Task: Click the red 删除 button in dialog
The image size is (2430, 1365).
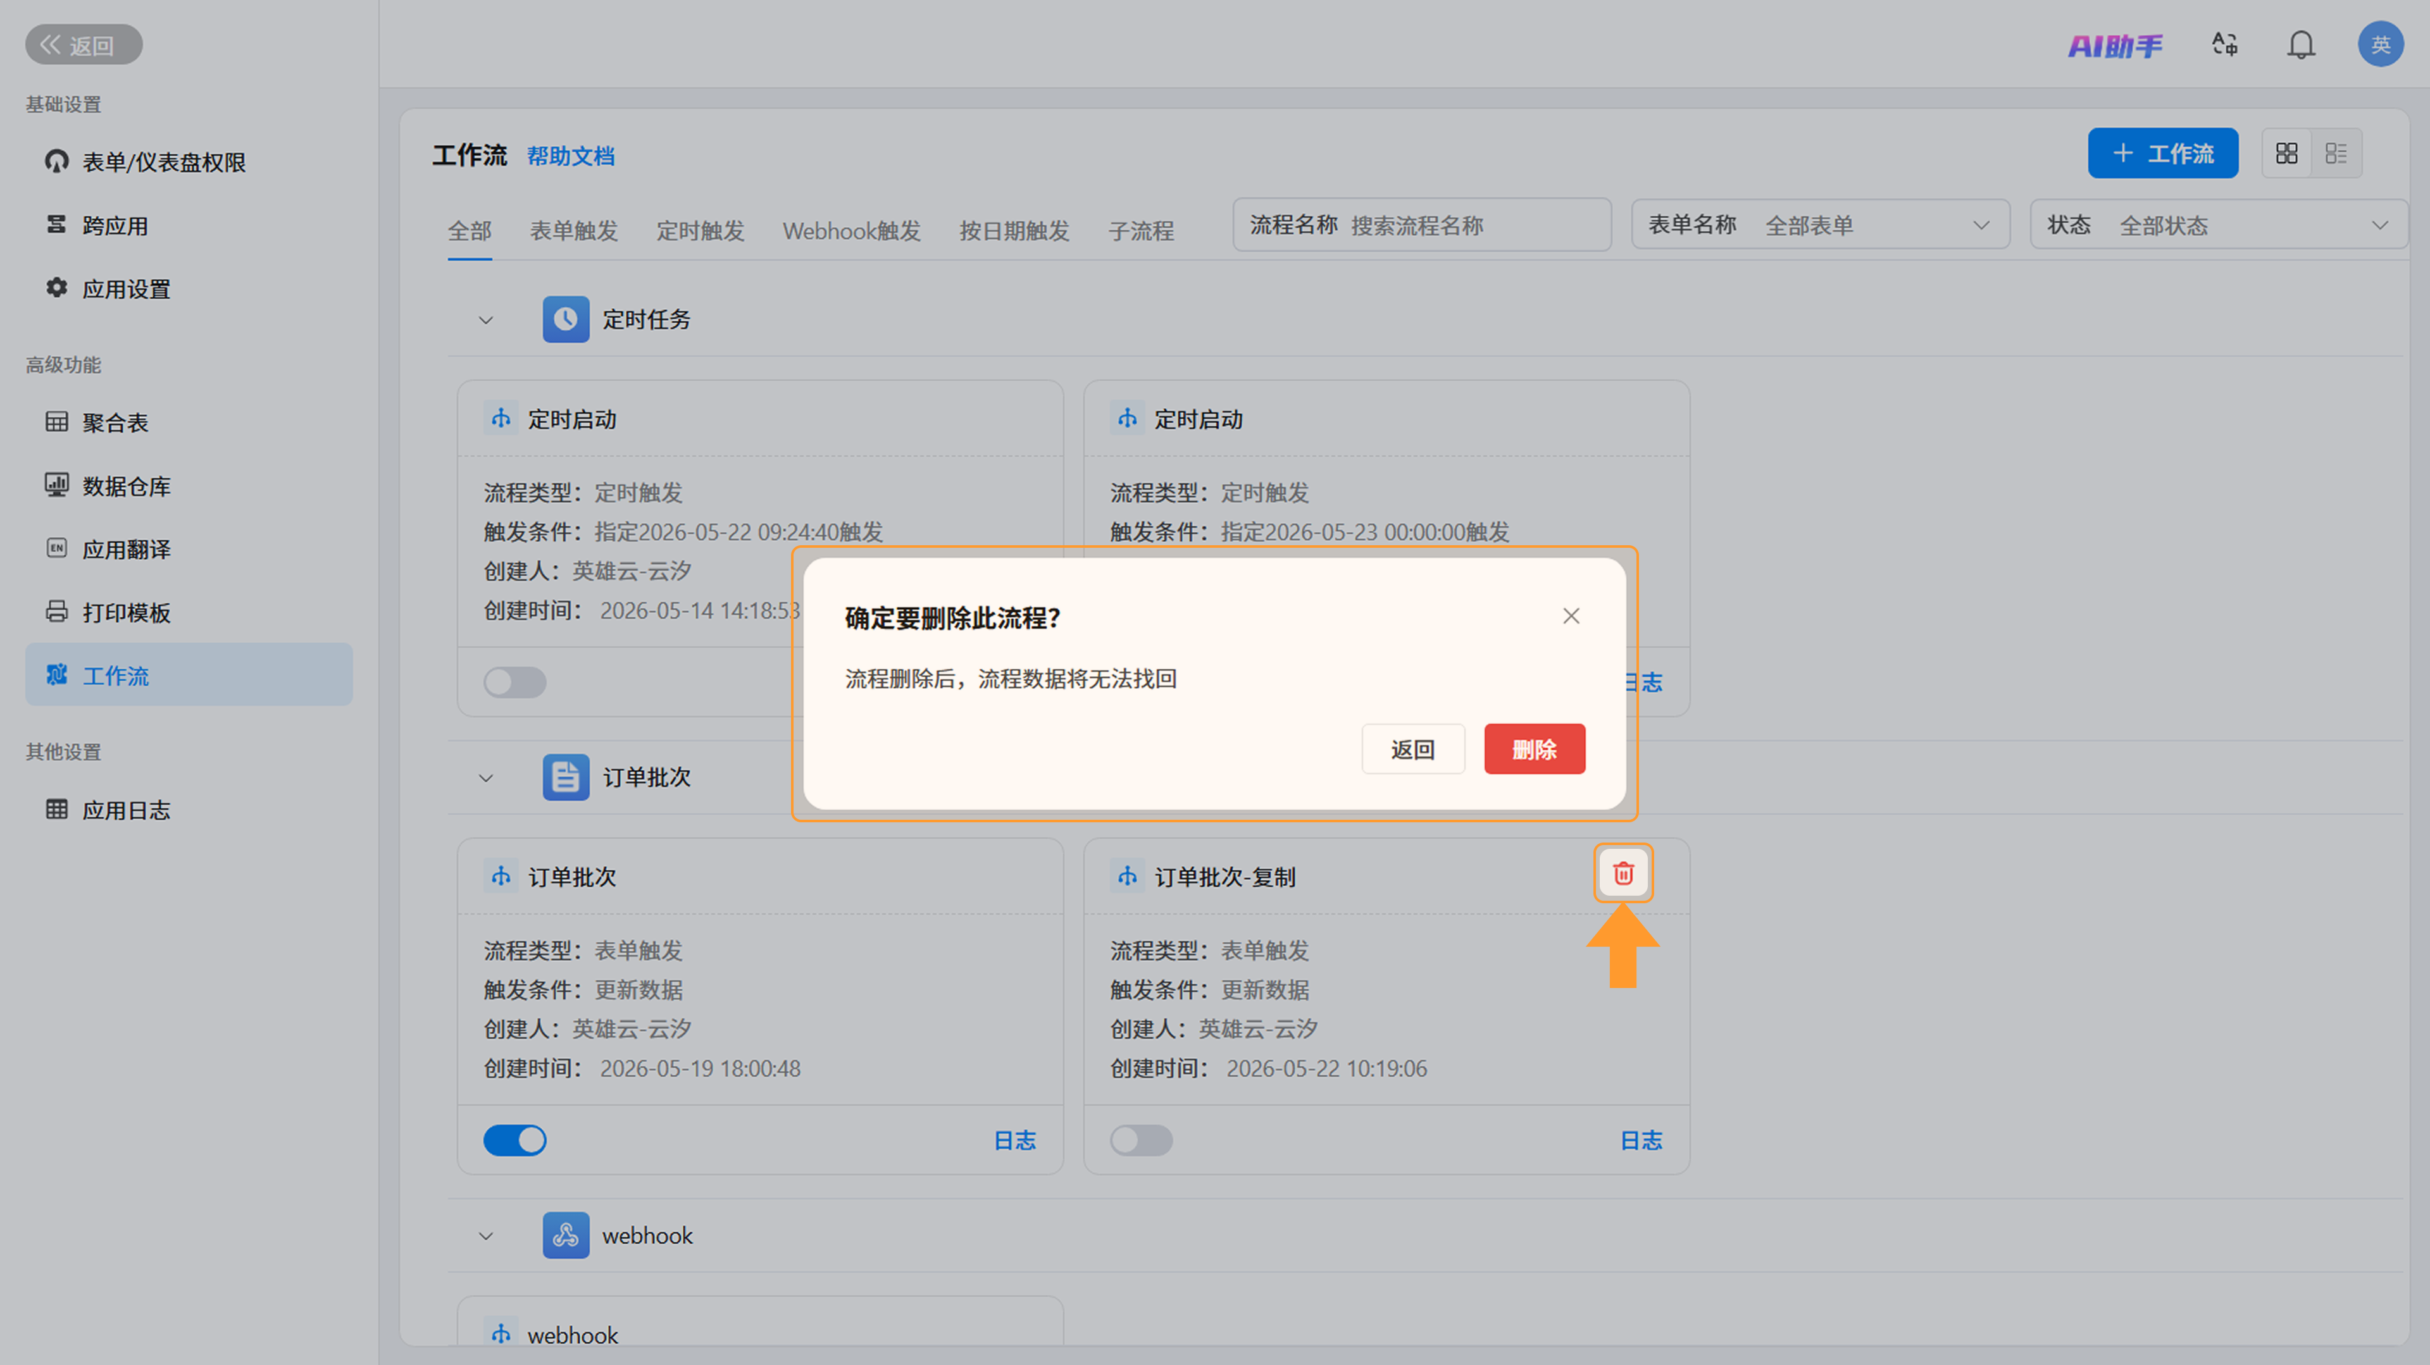Action: (1534, 750)
